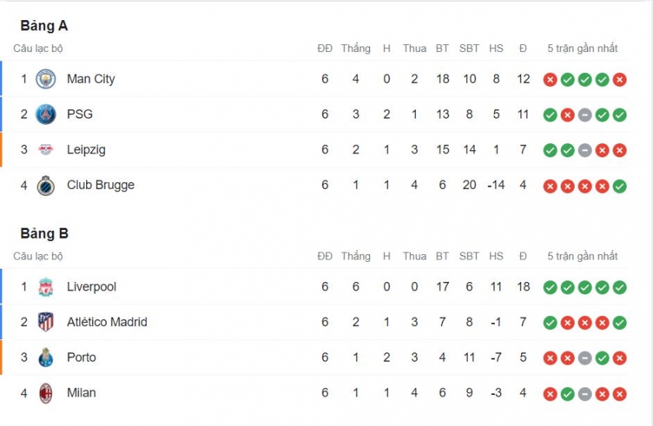
Task: Click the Leipzig club logo
Action: tap(46, 149)
